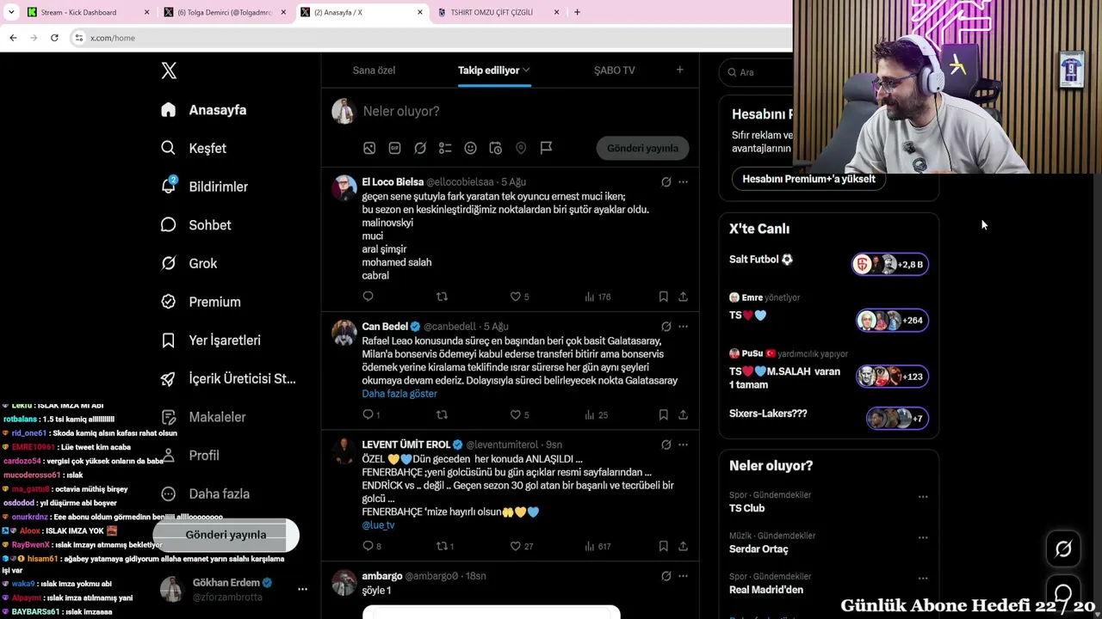The width and height of the screenshot is (1102, 619).
Task: Ask Grok about Can Bedel's post
Action: 666,327
